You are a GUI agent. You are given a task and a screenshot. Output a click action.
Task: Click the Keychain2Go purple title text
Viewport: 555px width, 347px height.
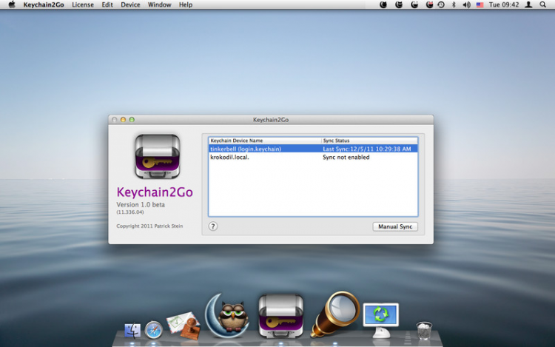[x=155, y=192]
